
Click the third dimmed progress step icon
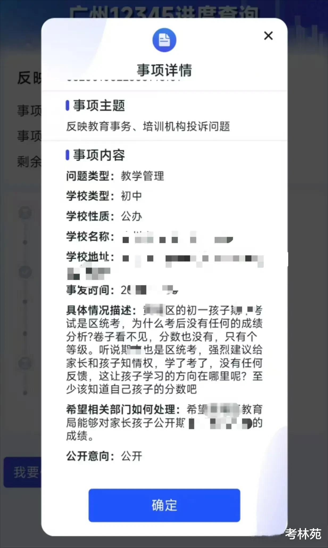click(25, 363)
